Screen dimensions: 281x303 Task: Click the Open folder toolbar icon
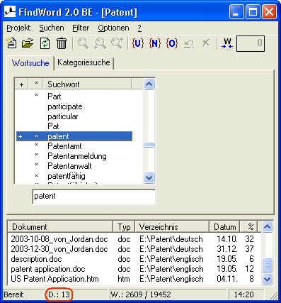tap(28, 43)
